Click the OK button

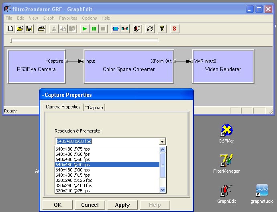click(x=57, y=205)
